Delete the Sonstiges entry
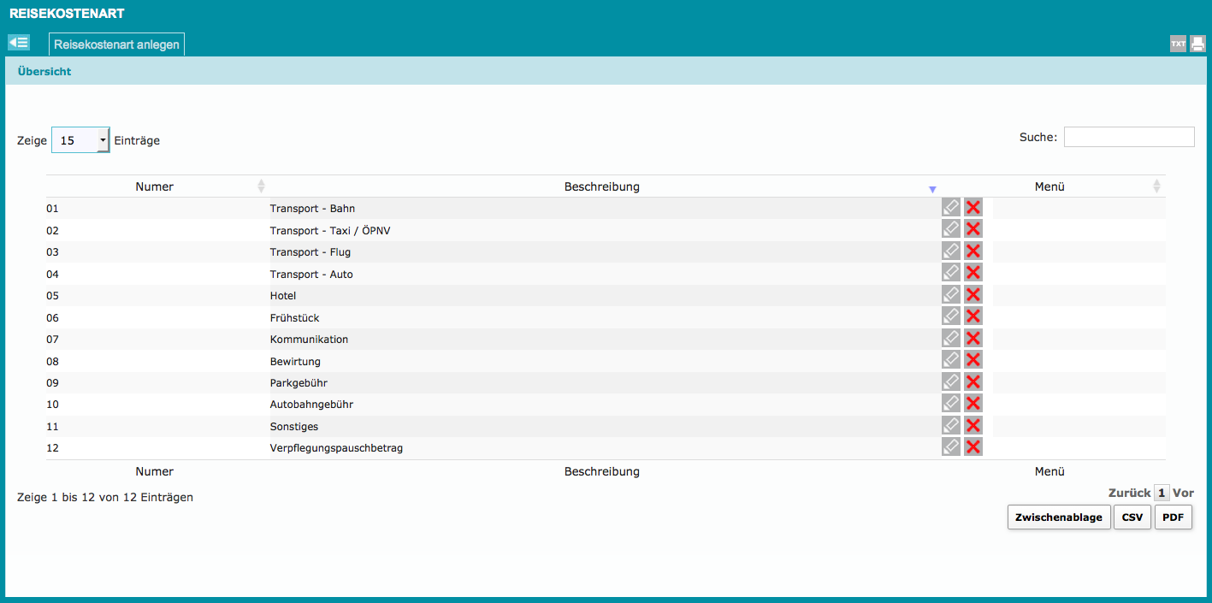The height and width of the screenshot is (603, 1212). pyautogui.click(x=973, y=425)
